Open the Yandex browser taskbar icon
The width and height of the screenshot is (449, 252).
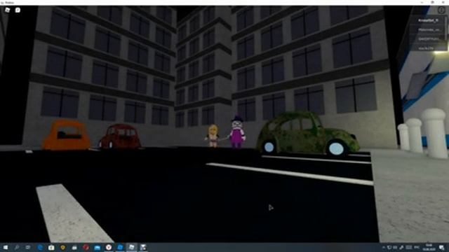click(109, 247)
